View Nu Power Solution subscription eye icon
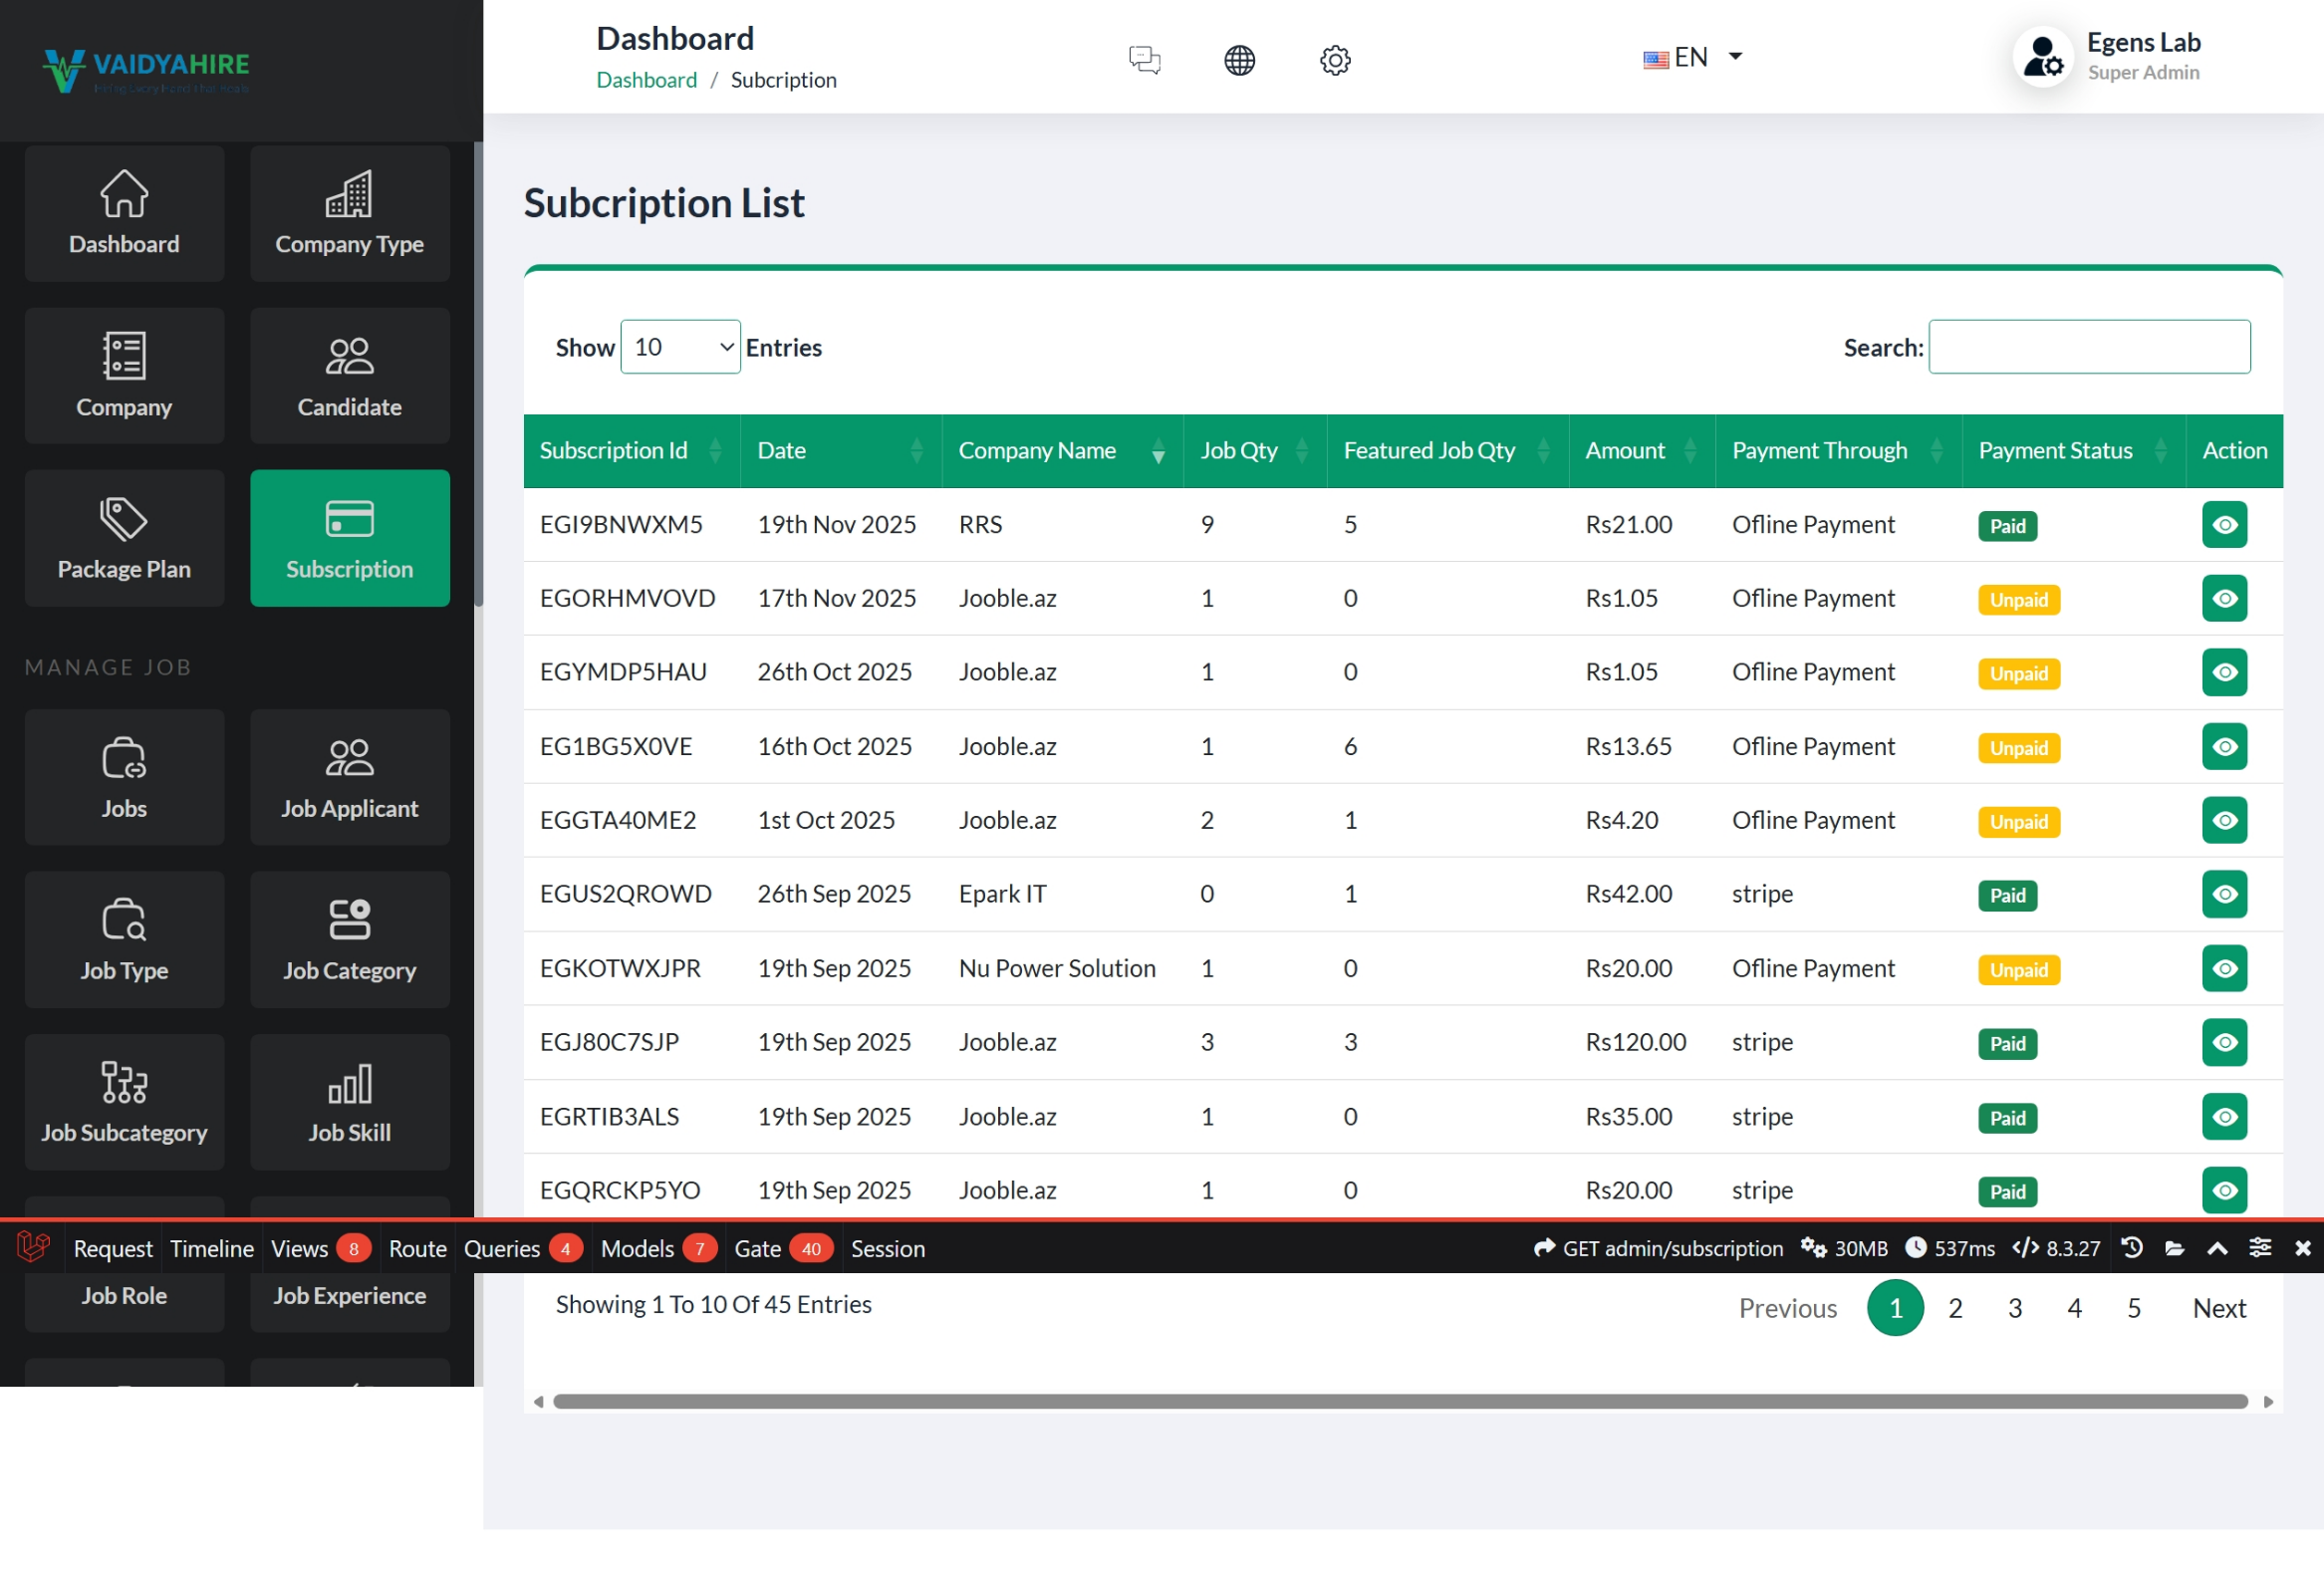The height and width of the screenshot is (1579, 2324). click(x=2223, y=967)
